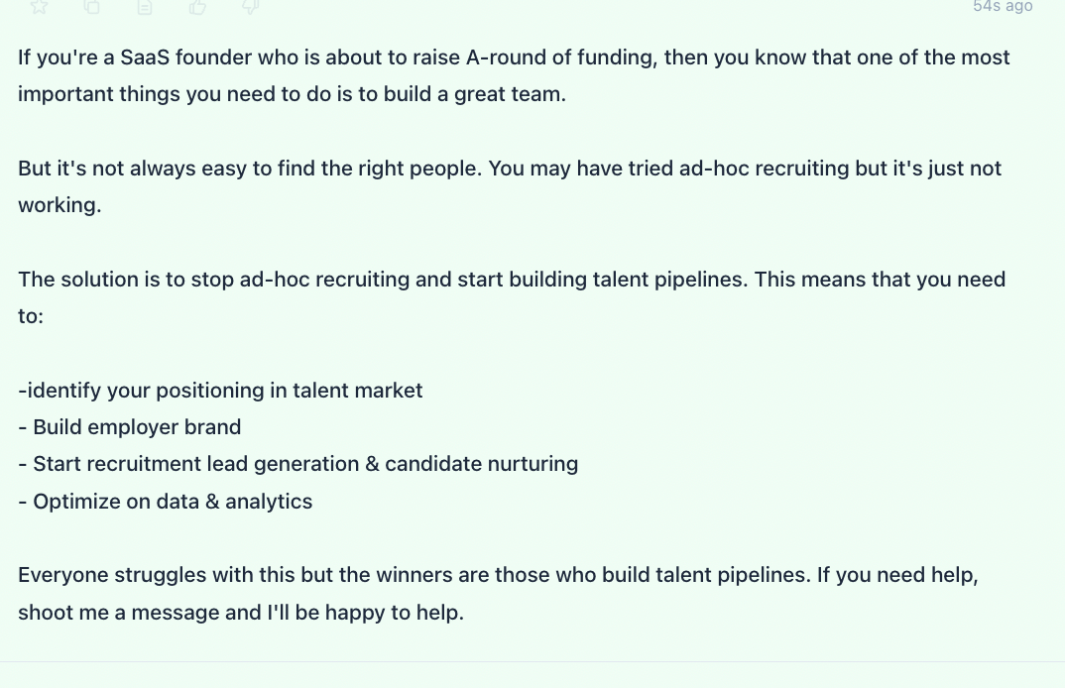Viewport: 1065px width, 688px height.
Task: Click the line 'The solution is to stop ad-hoc'
Action: pyautogui.click(x=512, y=280)
